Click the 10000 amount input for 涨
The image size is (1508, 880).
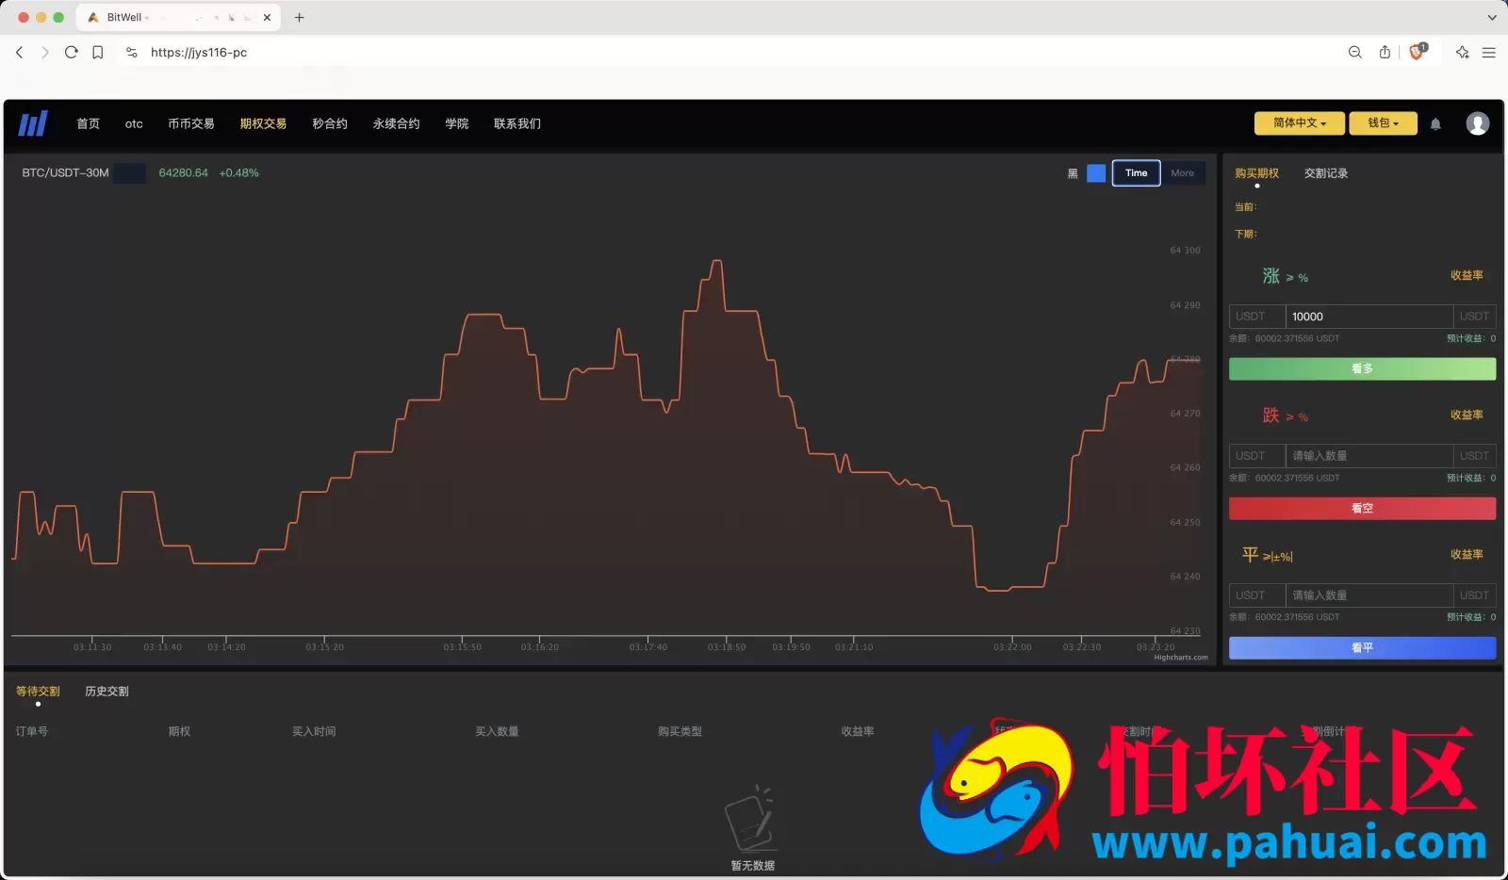(x=1369, y=317)
